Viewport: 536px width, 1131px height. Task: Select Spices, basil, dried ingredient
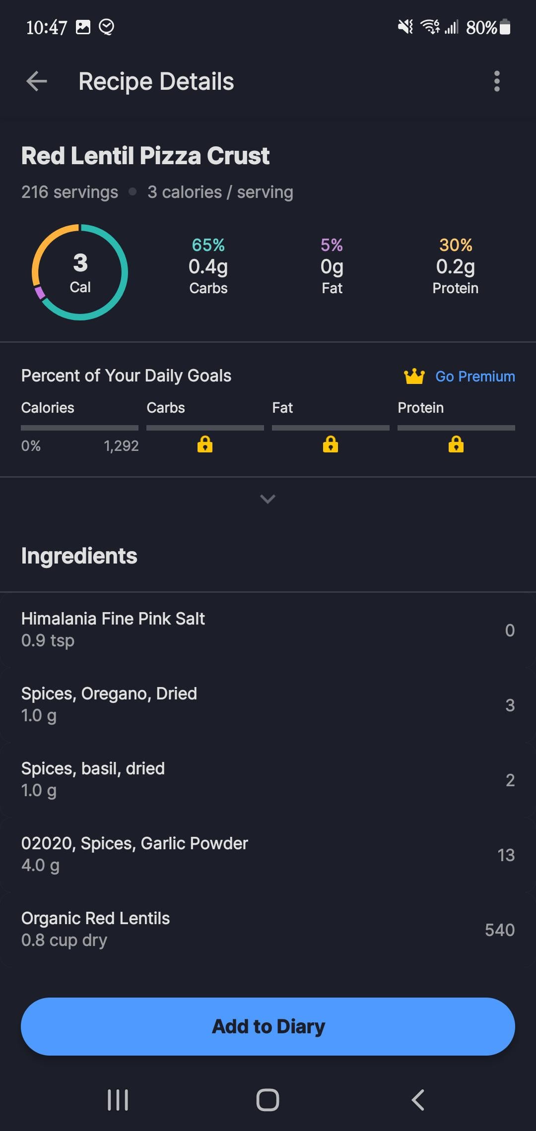[268, 779]
